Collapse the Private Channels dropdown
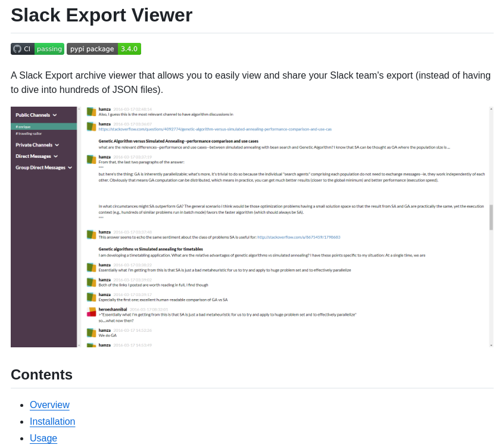The width and height of the screenshot is (499, 448). (57, 145)
